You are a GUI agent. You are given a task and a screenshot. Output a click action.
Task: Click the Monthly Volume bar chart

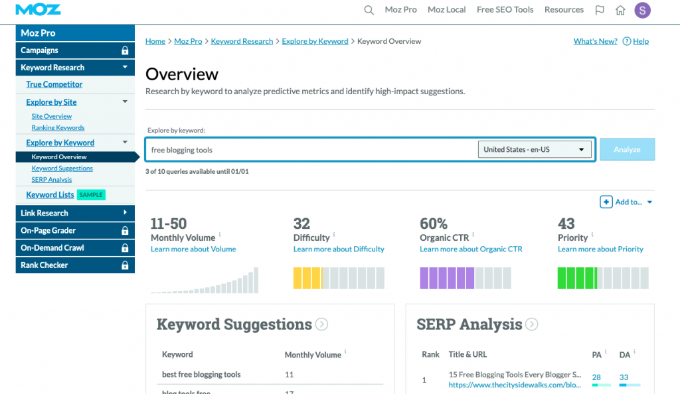point(205,280)
